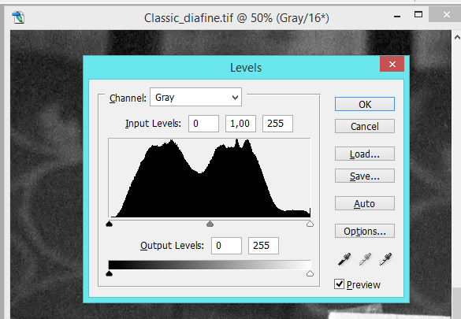Click the input midtone gray slider triangle
Screen dimensions: 461x319
(210, 224)
